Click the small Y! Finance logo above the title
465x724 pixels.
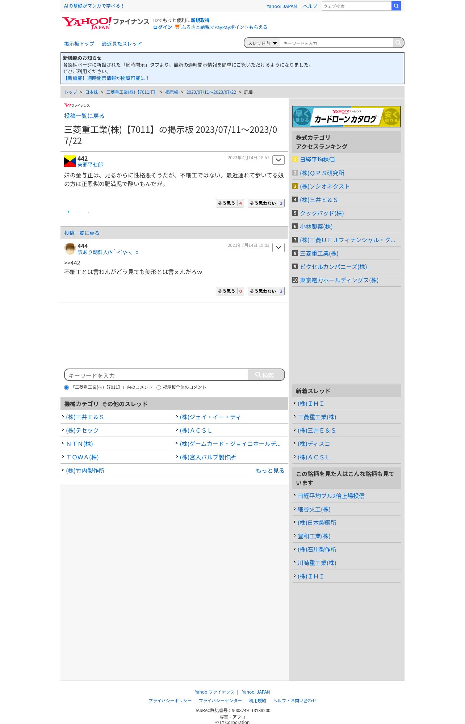[x=77, y=105]
